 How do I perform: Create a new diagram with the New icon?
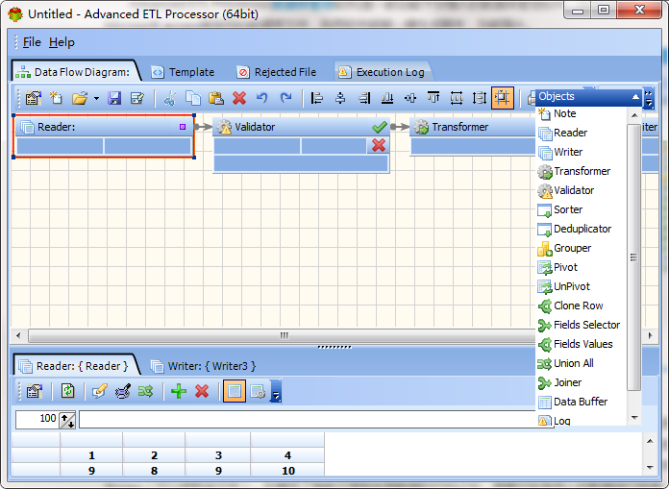tap(56, 98)
